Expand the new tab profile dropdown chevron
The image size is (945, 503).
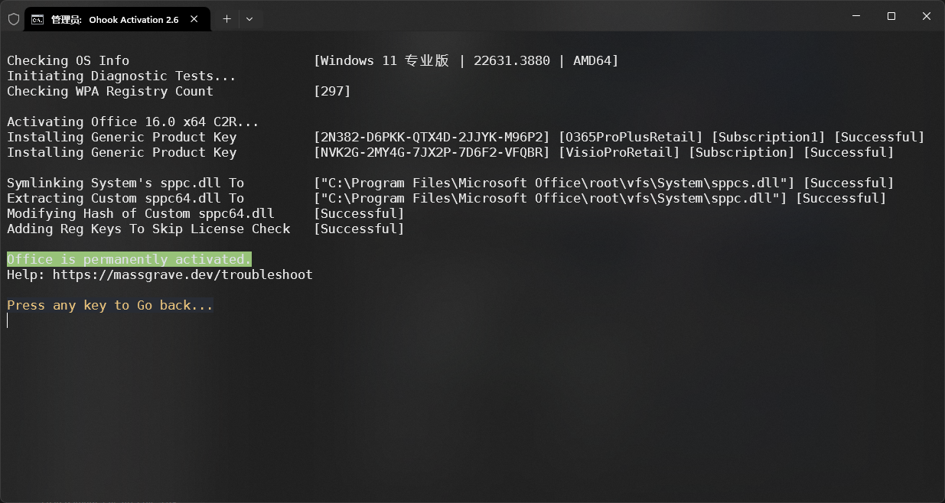(x=249, y=19)
